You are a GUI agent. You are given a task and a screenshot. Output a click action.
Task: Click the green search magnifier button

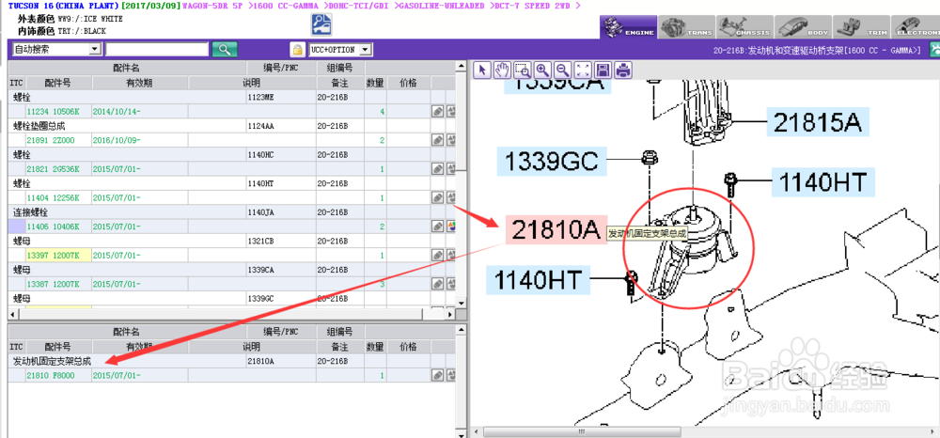(225, 50)
